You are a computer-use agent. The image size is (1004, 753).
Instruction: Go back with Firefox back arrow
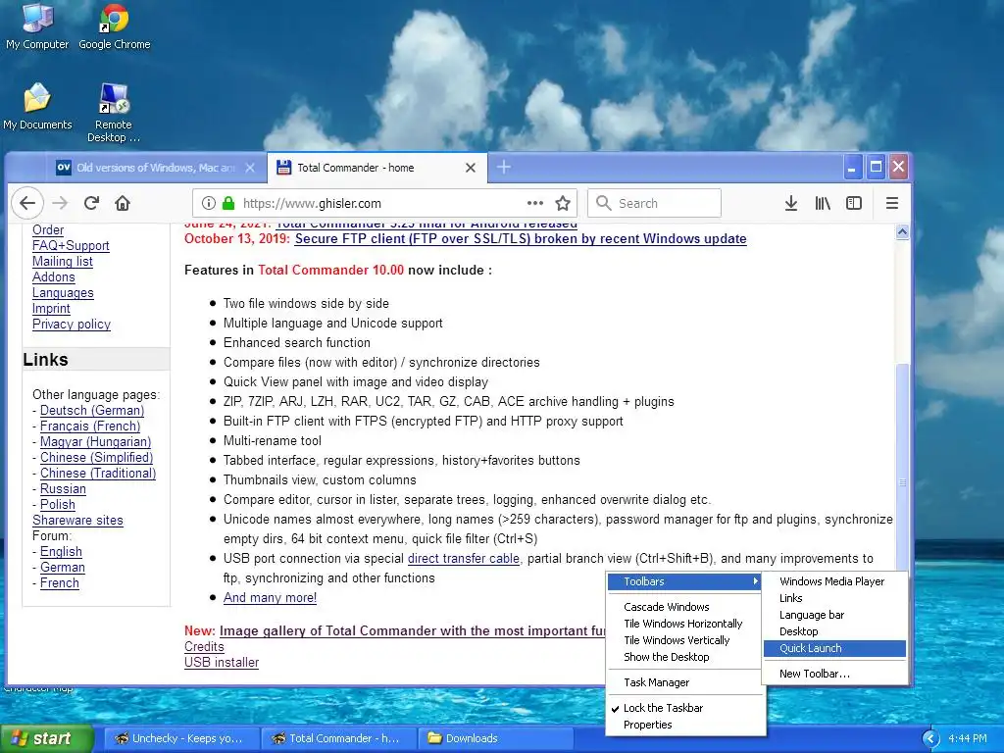point(26,203)
